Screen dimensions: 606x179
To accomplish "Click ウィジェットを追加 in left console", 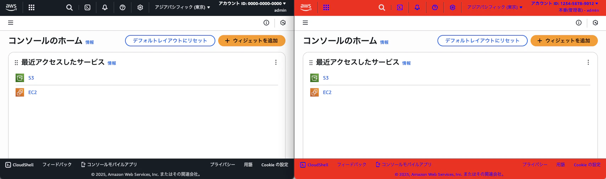I will (252, 41).
